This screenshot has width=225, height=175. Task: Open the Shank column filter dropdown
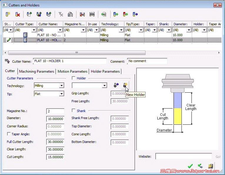(x=169, y=30)
